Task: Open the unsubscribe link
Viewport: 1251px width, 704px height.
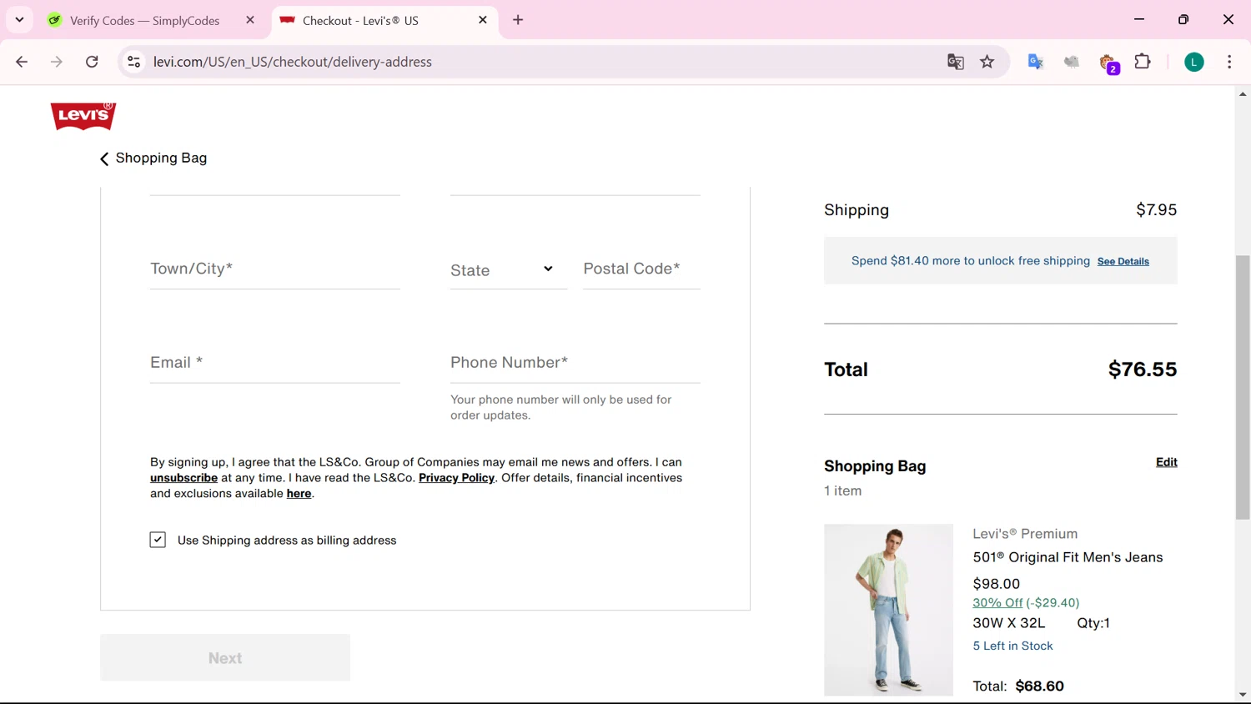Action: click(x=183, y=478)
